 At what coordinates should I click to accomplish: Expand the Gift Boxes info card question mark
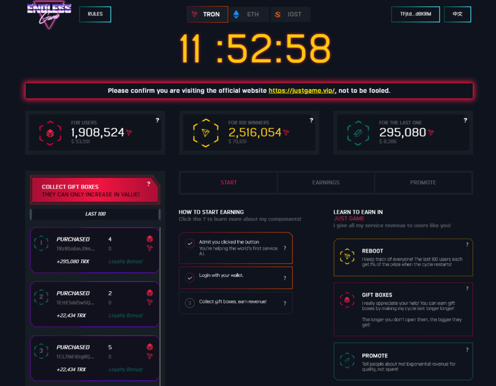tap(467, 289)
